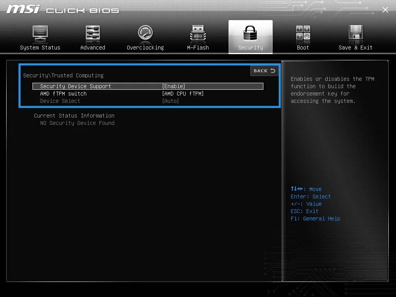Screen dimensions: 396x297
Task: Switch to the Overclocking tab label
Action: 145,48
